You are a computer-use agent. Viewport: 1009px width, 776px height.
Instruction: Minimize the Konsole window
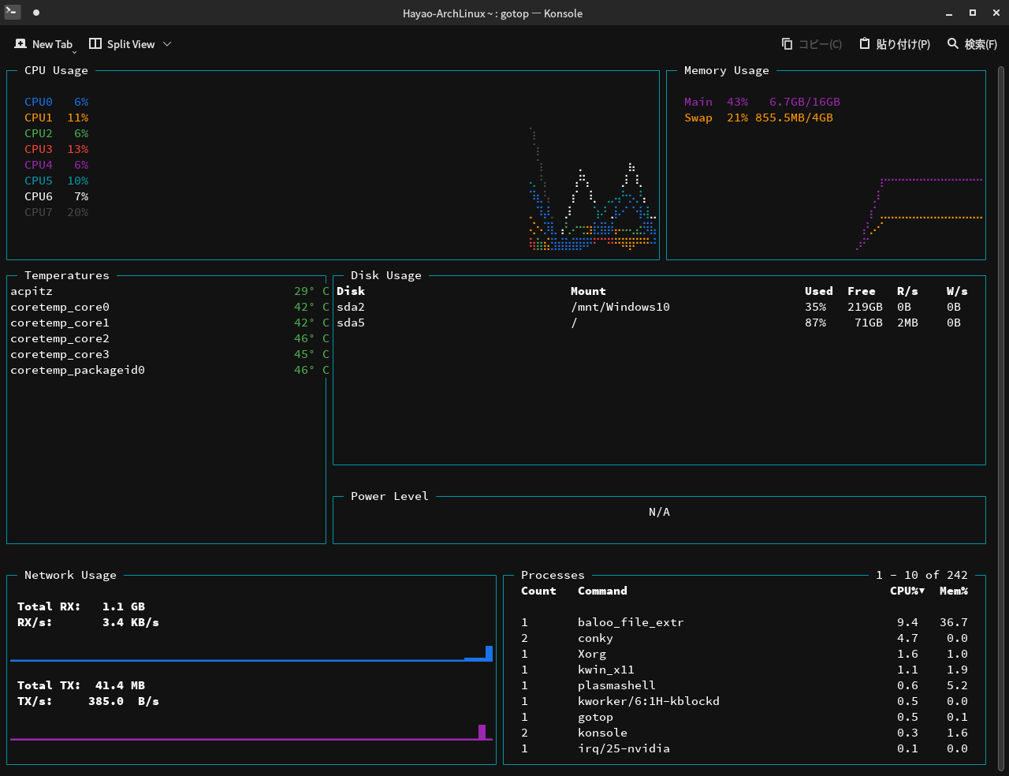(950, 13)
